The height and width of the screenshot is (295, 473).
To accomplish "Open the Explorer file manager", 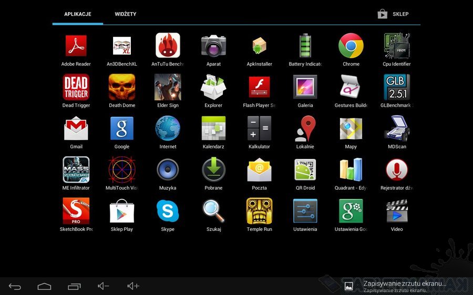I will (213, 87).
